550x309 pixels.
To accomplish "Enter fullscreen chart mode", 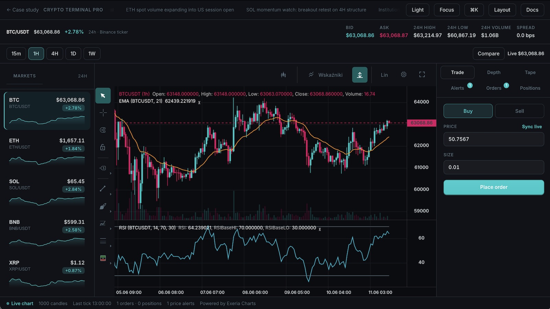I will pyautogui.click(x=422, y=75).
